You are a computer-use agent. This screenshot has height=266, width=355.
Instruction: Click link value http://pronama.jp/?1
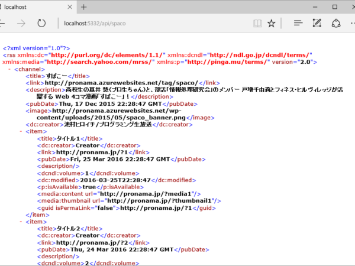[92, 153]
